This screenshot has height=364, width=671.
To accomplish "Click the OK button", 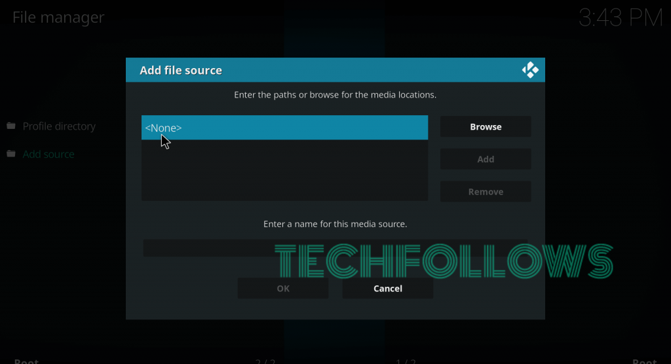I will (283, 288).
